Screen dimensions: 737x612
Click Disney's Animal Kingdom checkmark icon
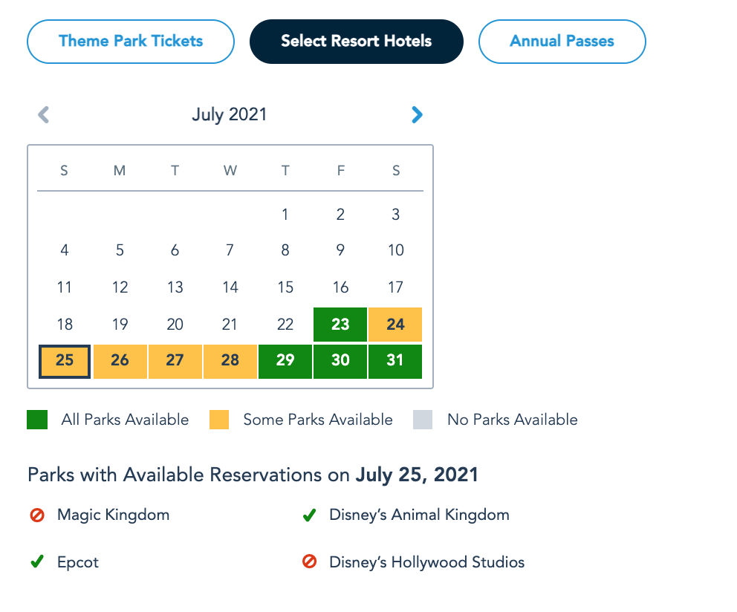coord(309,515)
